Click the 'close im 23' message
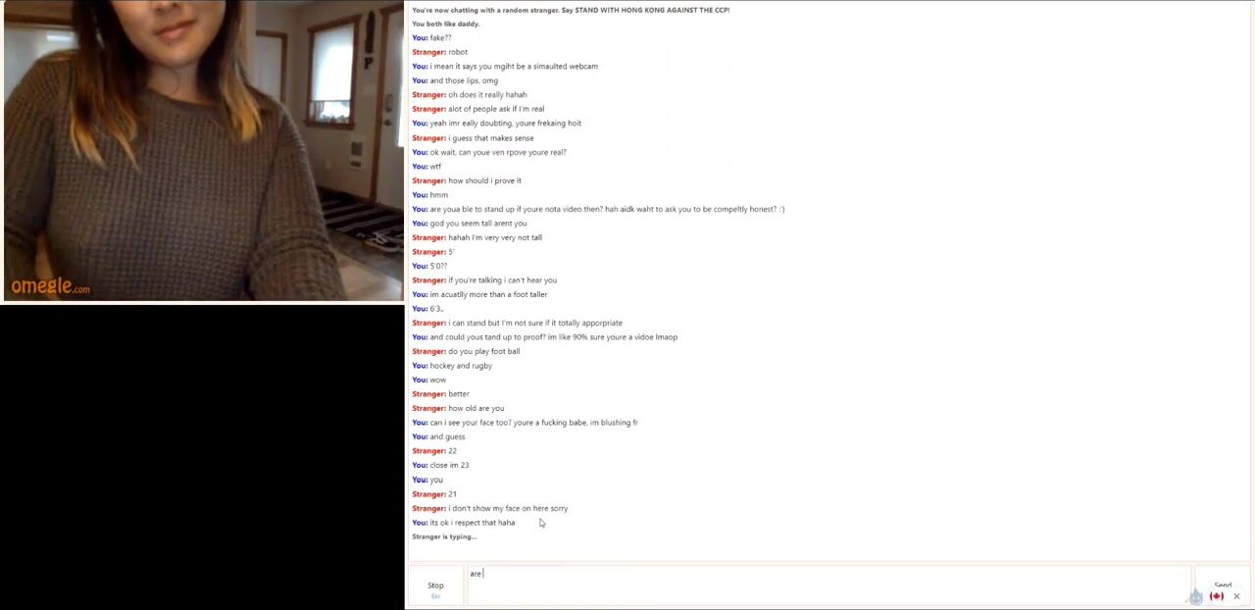 [x=440, y=465]
